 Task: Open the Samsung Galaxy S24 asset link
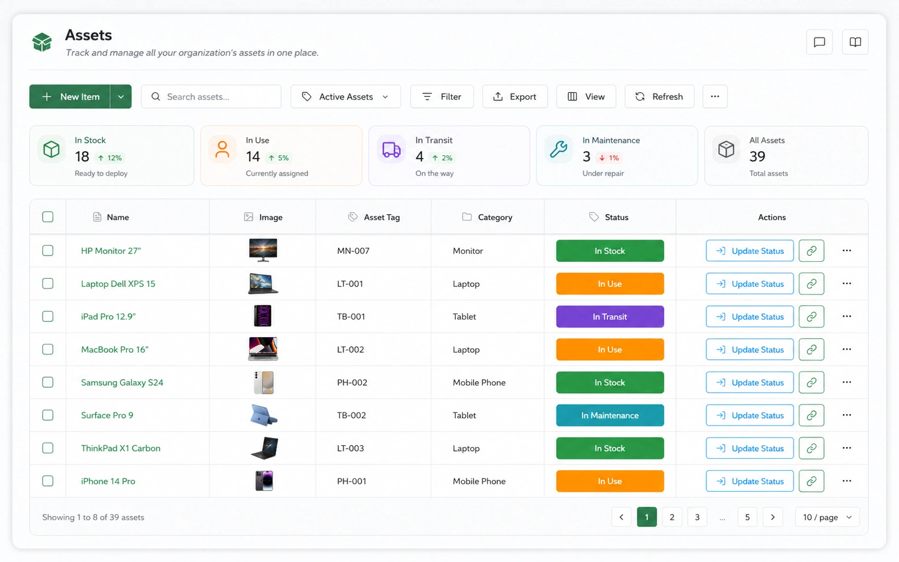(x=122, y=382)
